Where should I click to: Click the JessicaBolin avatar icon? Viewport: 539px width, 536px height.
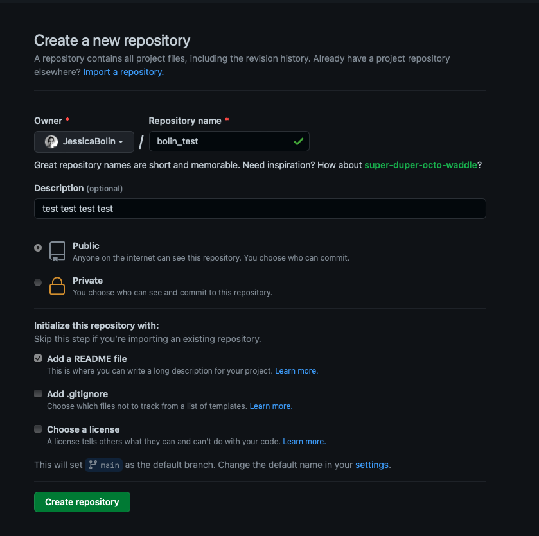[x=51, y=142]
